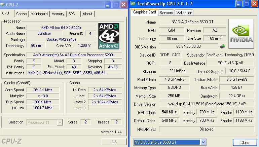Image resolution: width=259 pixels, height=147 pixels.
Task: Click the Close button in GPU-Z
Action: click(245, 143)
